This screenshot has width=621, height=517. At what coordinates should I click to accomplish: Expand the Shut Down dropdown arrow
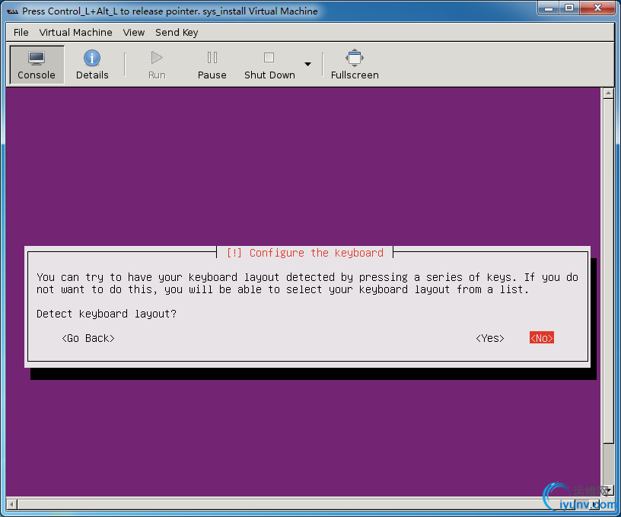tap(307, 64)
